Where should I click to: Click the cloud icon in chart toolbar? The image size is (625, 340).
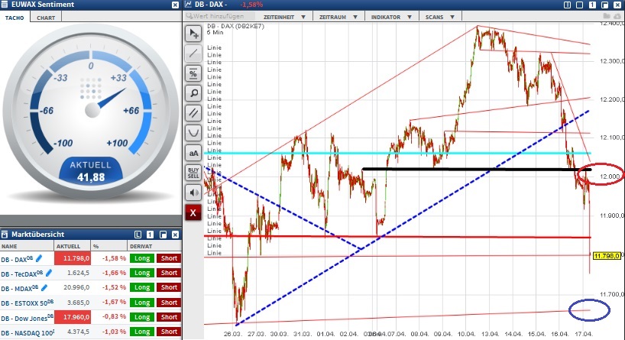(x=618, y=16)
